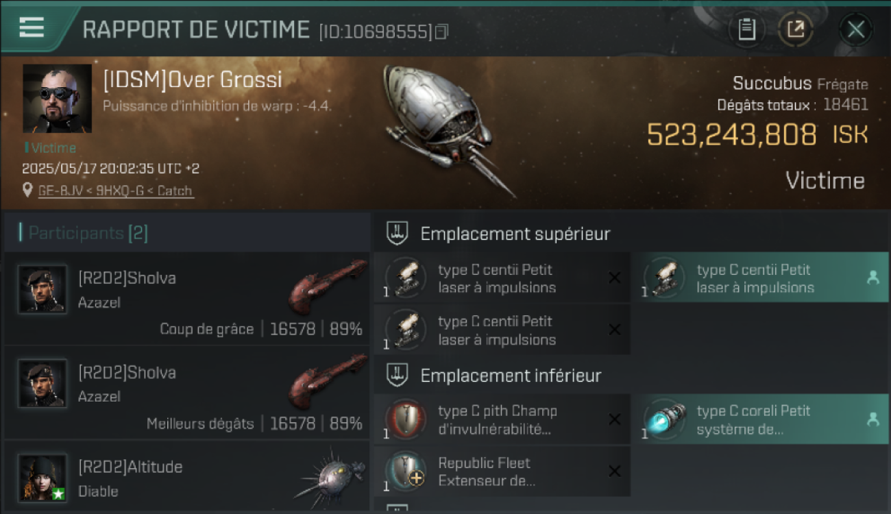Copy the report ID with copy icon
Screen dimensions: 891x514
[x=442, y=32]
